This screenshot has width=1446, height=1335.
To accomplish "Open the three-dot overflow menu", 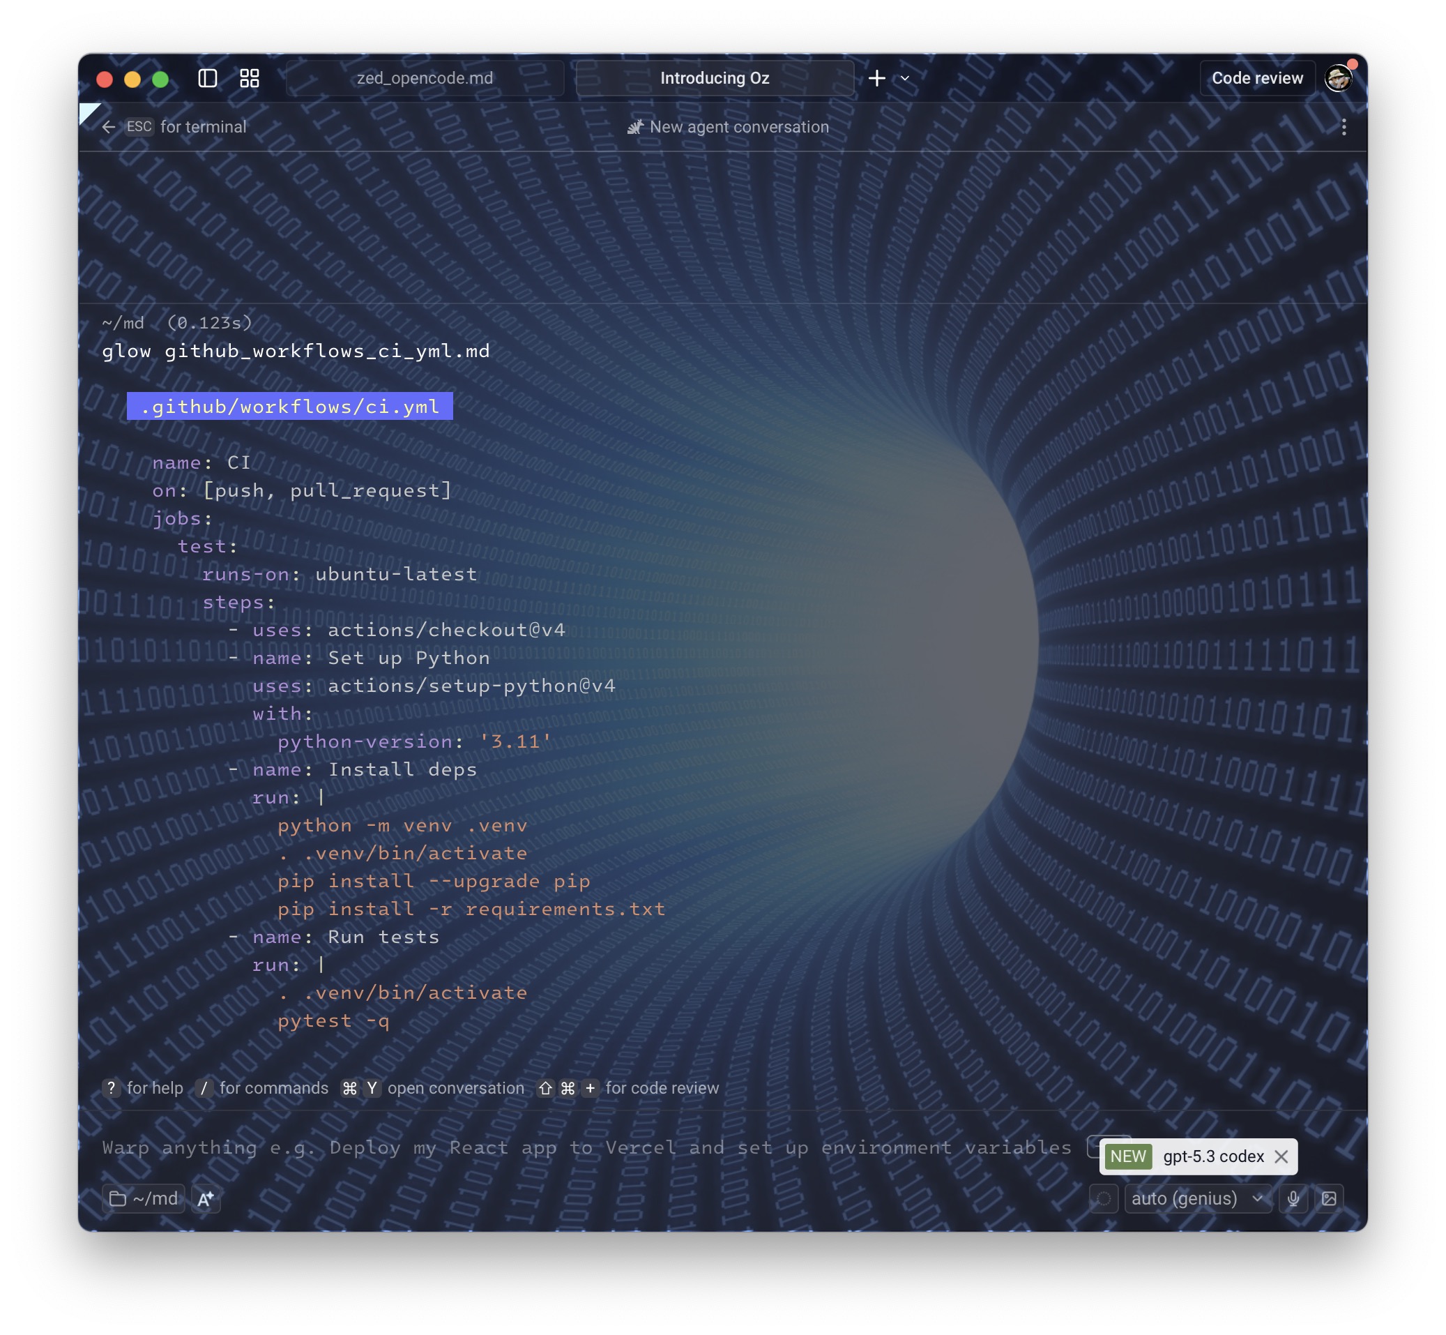I will pyautogui.click(x=1343, y=127).
